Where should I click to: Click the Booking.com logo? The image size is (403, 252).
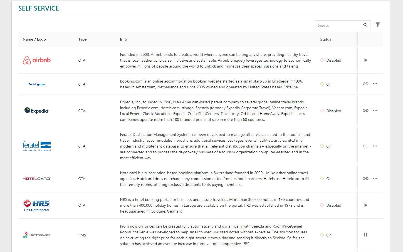37,84
